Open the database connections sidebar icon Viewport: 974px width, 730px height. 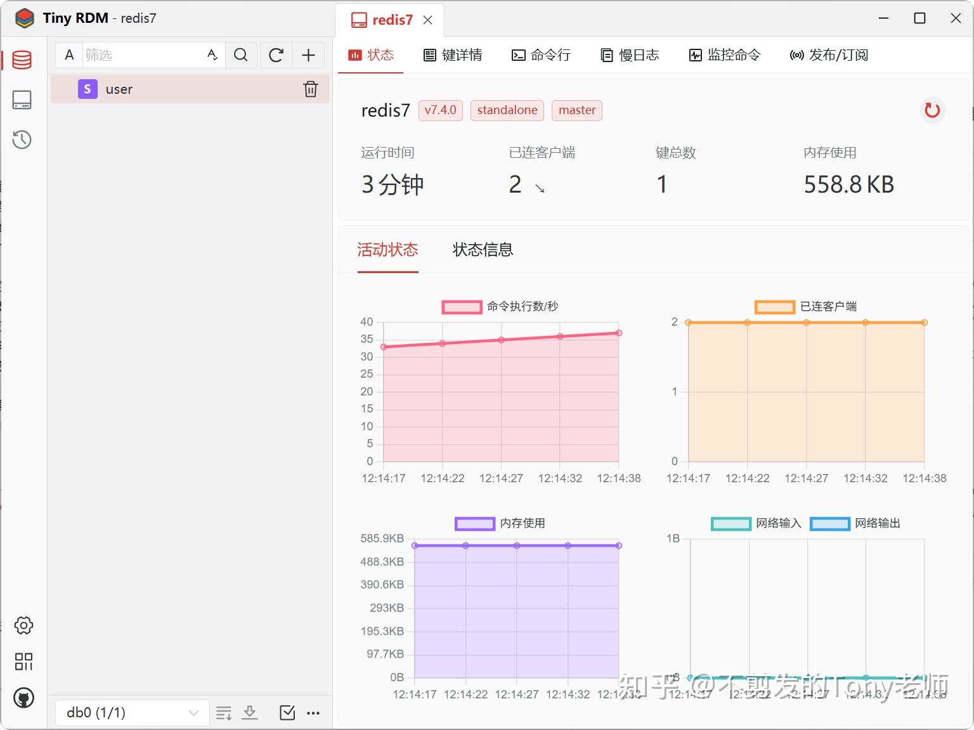pos(22,59)
